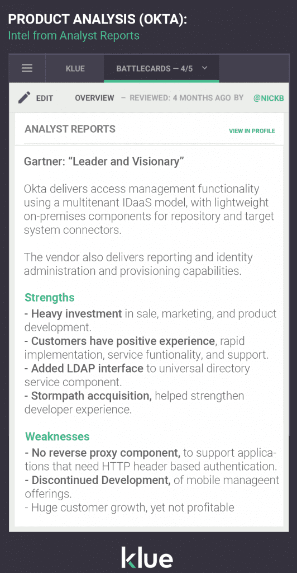Click the Klue logo at bottom
297x573 pixels.
147,557
